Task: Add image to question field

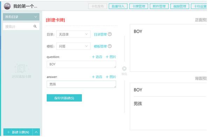Action: [111, 57]
